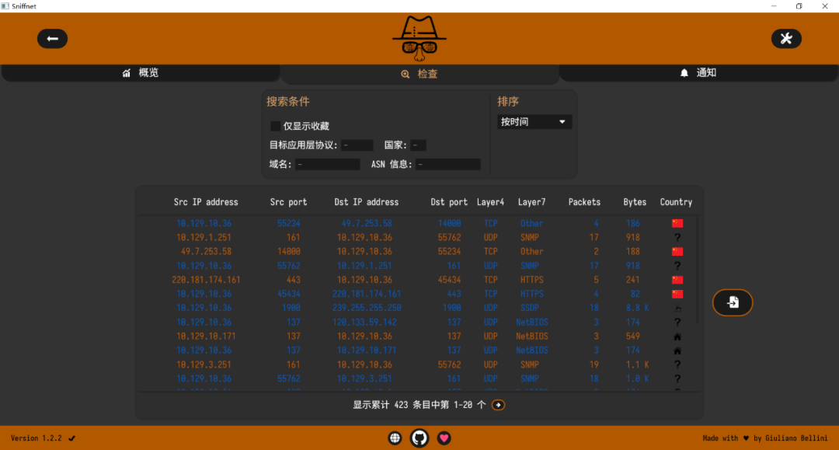Switch to the 概览 tab
Screen dimensions: 839x450
coord(140,73)
